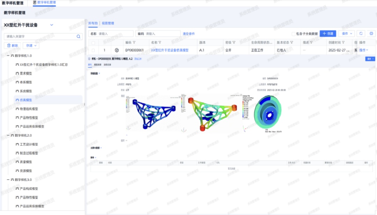This screenshot has height=215, width=377.
Task: Select the second detail tab next to 属性
Action: pyautogui.click(x=98, y=64)
